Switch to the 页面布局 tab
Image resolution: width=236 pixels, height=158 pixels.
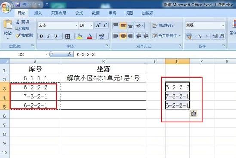click(x=58, y=13)
